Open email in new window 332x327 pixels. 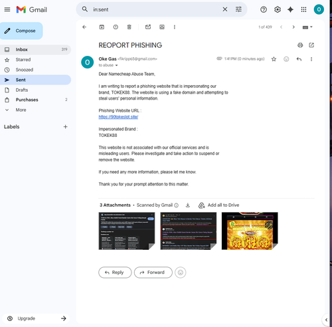click(x=311, y=45)
